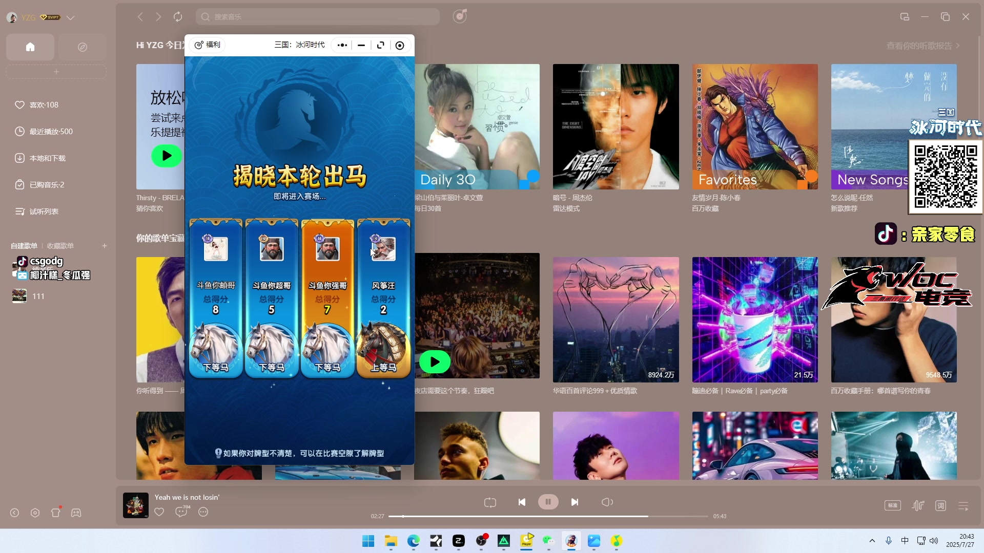Open 本地和下载 local downloads
Image resolution: width=984 pixels, height=553 pixels.
click(40, 158)
